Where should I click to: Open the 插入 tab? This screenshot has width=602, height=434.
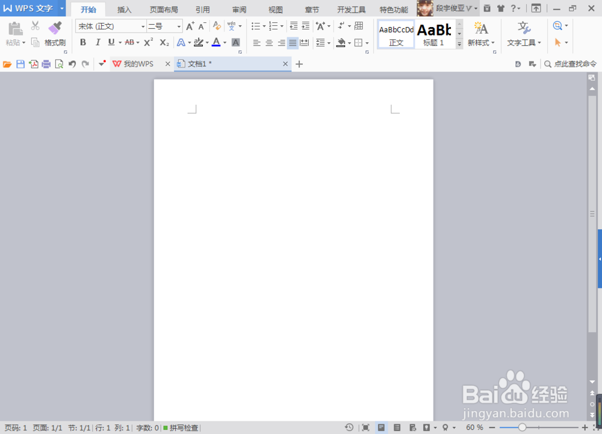tap(124, 10)
